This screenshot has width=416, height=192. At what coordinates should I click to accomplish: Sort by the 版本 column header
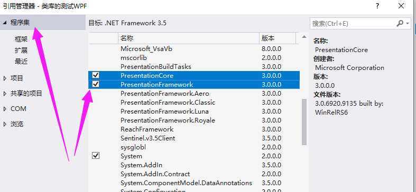point(277,38)
